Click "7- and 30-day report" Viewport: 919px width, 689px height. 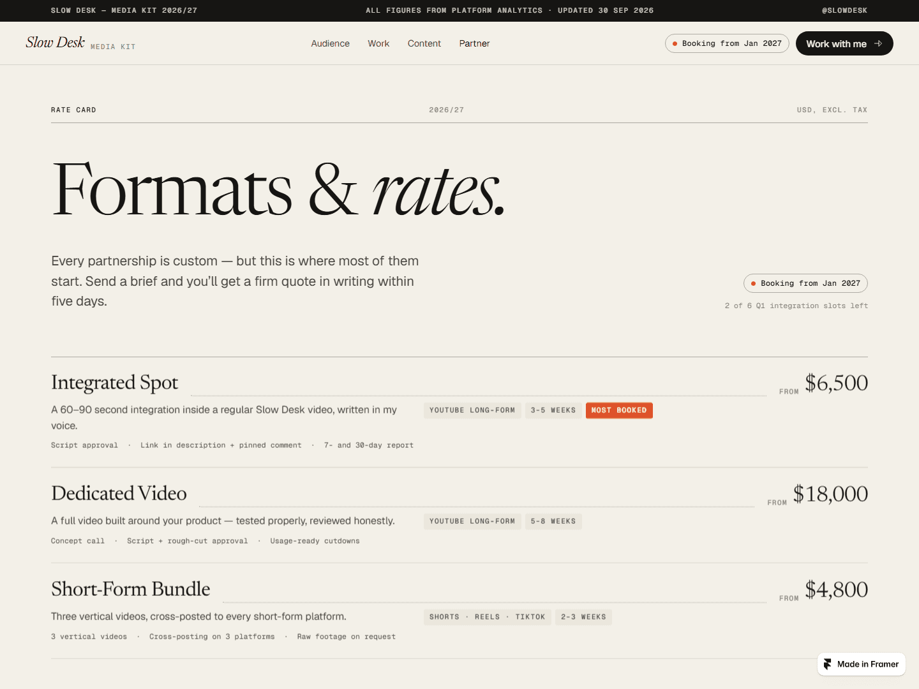coord(369,445)
